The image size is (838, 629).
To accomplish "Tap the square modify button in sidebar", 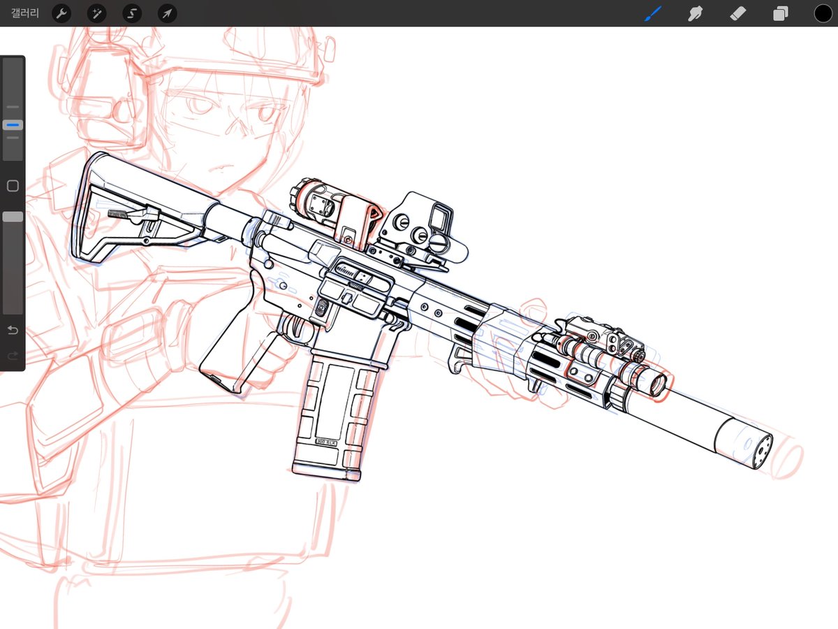I will (x=13, y=186).
